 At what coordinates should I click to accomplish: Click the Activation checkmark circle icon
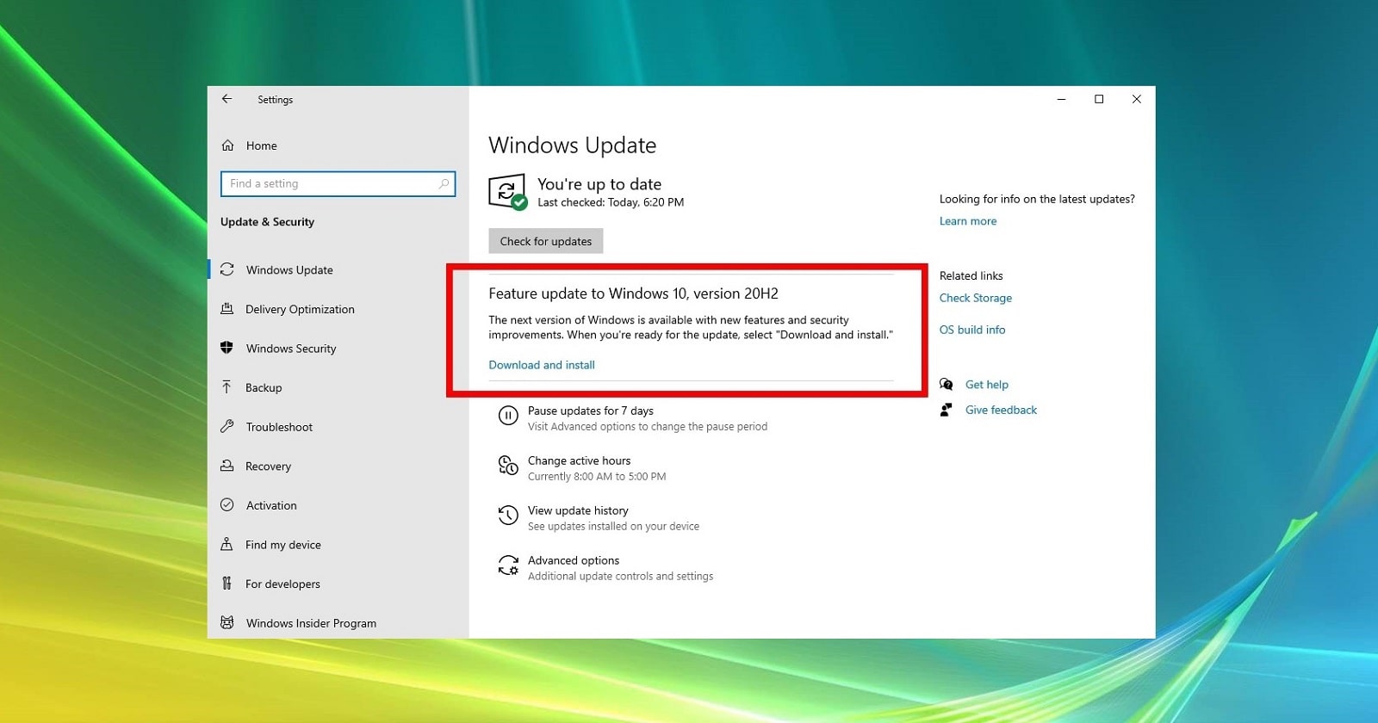(x=227, y=505)
